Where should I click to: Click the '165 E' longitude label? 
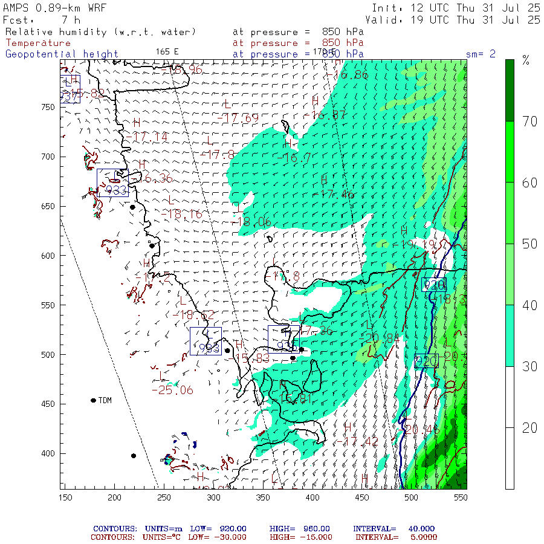167,52
